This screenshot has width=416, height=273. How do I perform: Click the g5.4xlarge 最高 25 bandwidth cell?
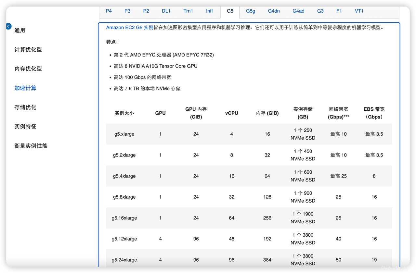(x=339, y=176)
